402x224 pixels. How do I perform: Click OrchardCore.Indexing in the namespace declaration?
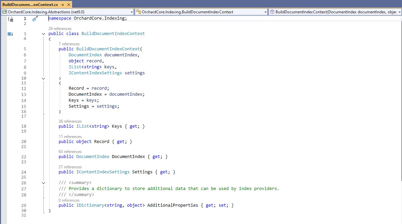pyautogui.click(x=99, y=18)
